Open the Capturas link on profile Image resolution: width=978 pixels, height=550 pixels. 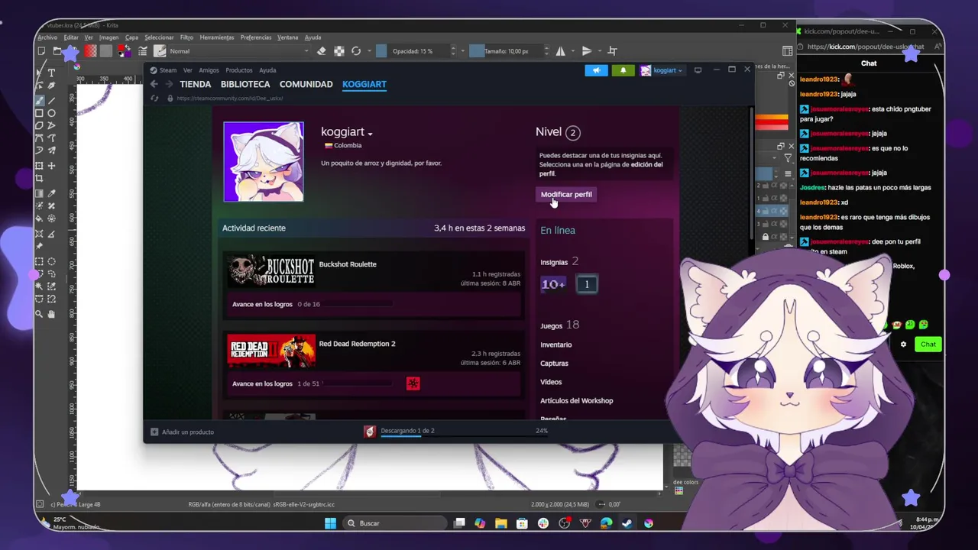coord(554,363)
